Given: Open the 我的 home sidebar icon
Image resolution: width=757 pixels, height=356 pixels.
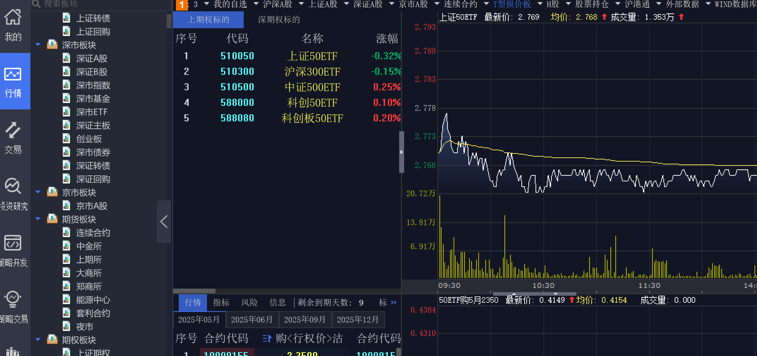Looking at the screenshot, I should tap(13, 25).
